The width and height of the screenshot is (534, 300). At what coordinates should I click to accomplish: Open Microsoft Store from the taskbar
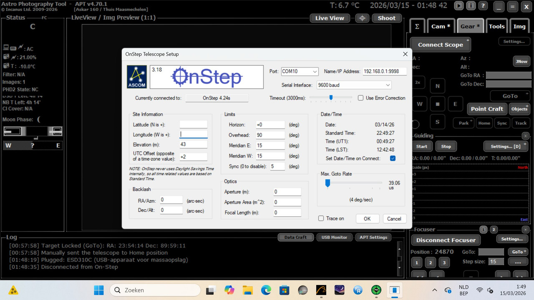click(284, 290)
